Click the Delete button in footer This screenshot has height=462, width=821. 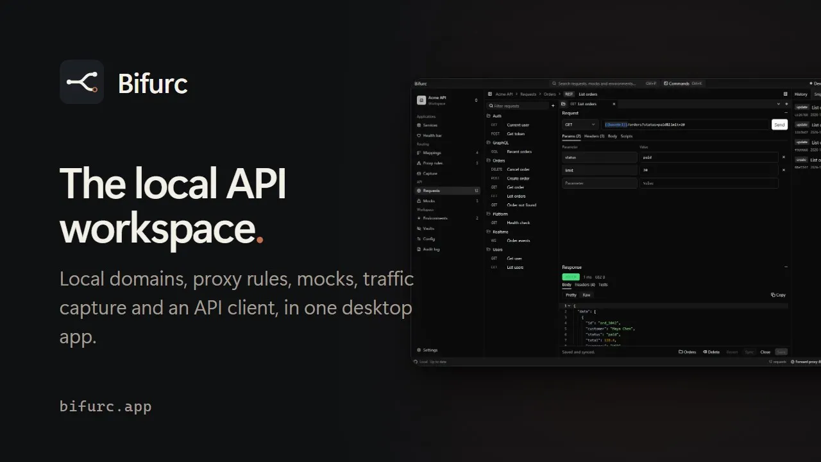711,352
